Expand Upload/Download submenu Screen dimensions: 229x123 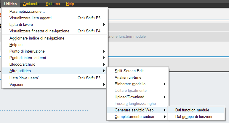(138, 97)
